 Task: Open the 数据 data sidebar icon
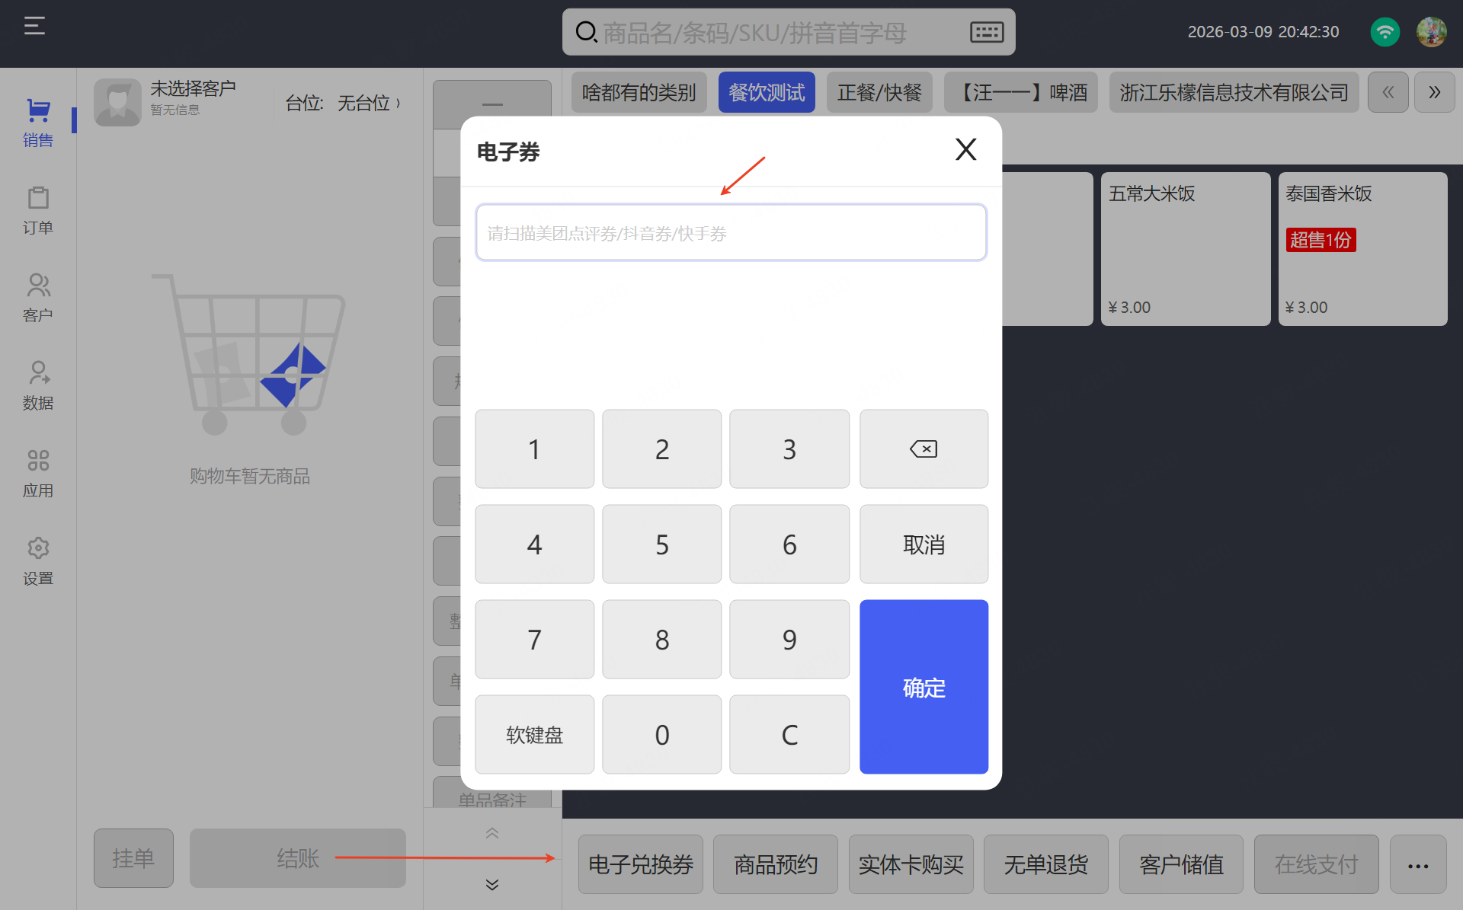tap(37, 385)
